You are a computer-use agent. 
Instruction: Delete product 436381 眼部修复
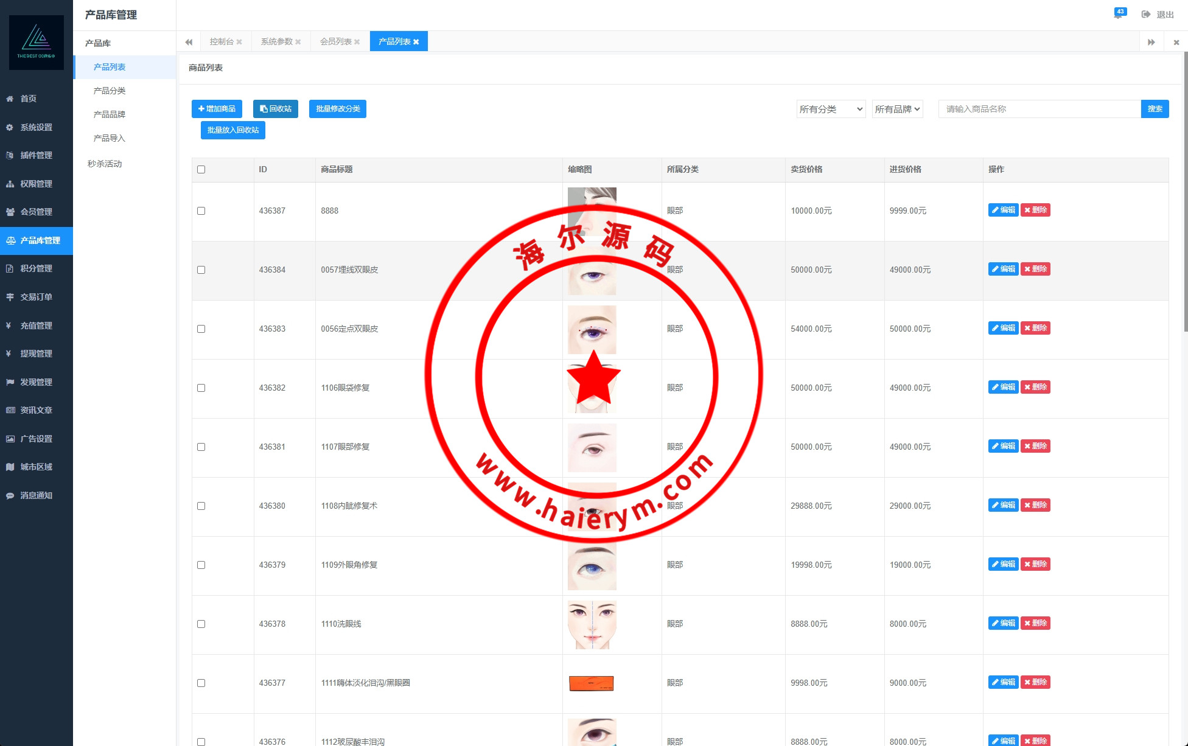coord(1036,446)
